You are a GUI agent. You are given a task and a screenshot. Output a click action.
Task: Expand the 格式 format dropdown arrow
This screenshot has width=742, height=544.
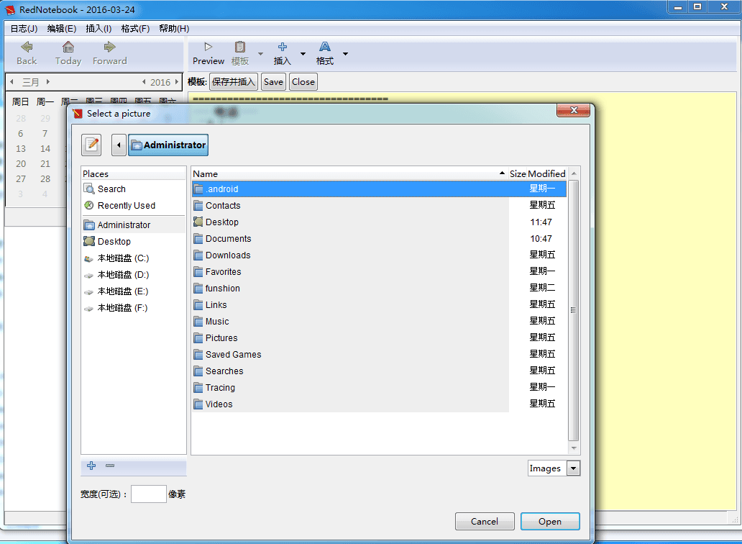[345, 53]
